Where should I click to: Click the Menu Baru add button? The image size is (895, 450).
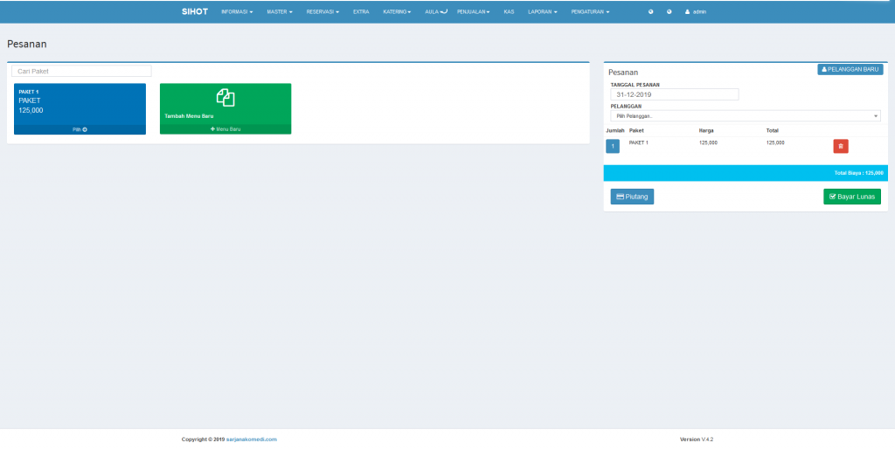click(x=225, y=129)
